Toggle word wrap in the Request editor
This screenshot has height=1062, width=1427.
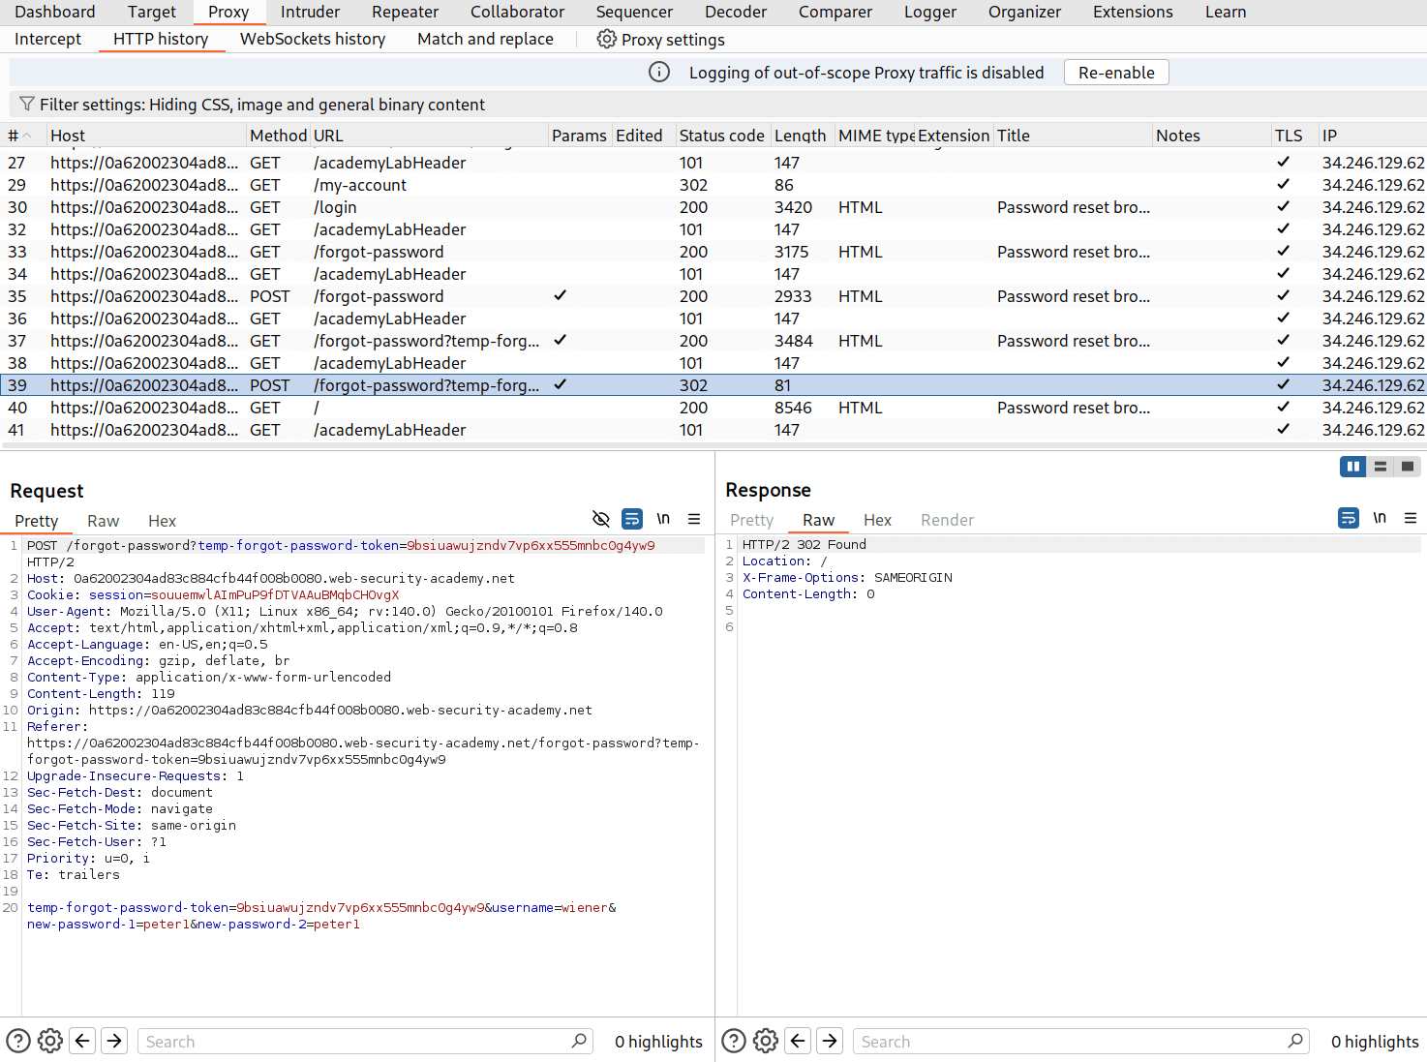632,519
